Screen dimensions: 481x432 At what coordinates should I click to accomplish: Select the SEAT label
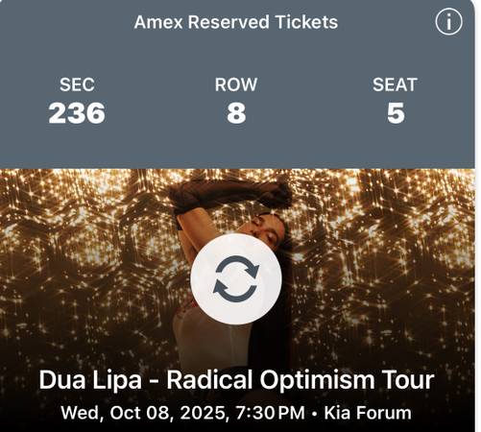coord(395,84)
